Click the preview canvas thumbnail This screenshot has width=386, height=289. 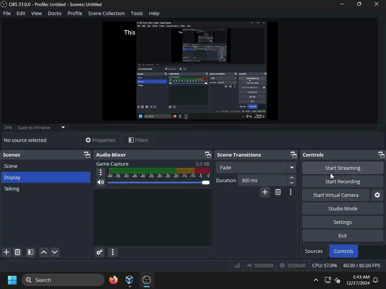pyautogui.click(x=190, y=71)
